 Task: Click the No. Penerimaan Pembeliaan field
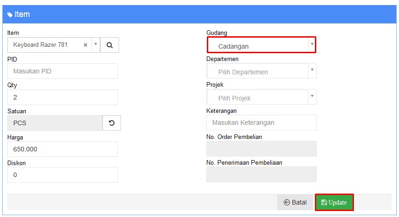click(x=262, y=174)
